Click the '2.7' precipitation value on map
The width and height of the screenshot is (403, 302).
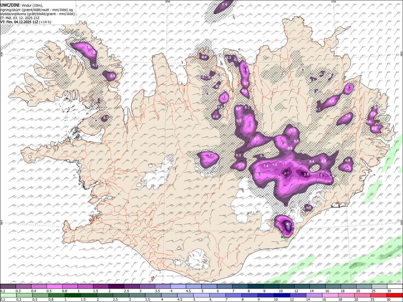point(287,173)
